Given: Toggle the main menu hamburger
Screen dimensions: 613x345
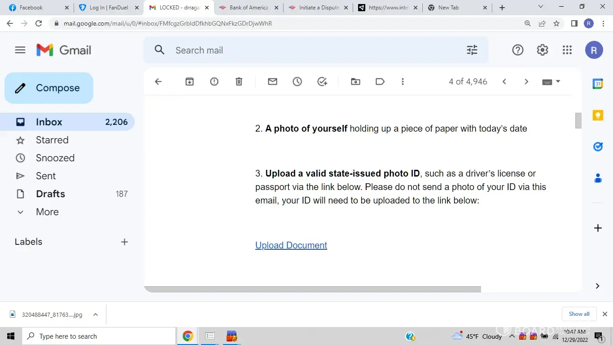Looking at the screenshot, I should [x=20, y=50].
